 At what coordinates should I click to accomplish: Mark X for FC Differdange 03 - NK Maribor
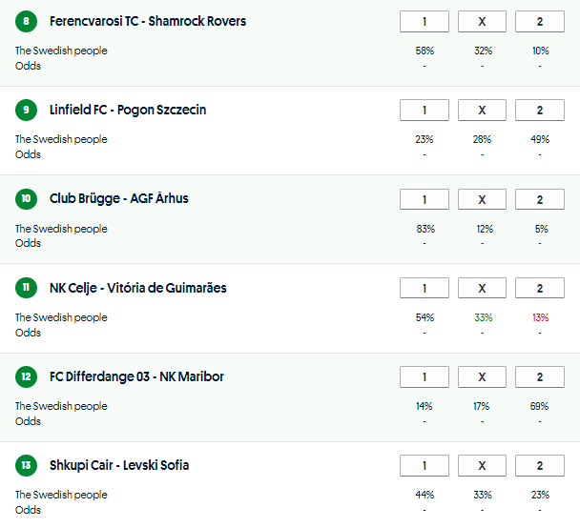(482, 377)
